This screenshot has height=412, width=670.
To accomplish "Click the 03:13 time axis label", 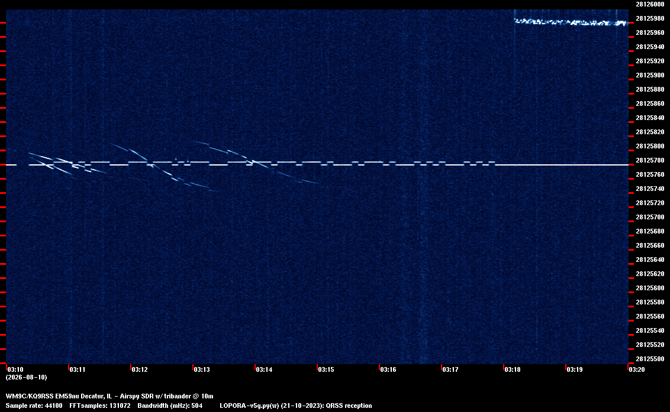I will tap(202, 369).
